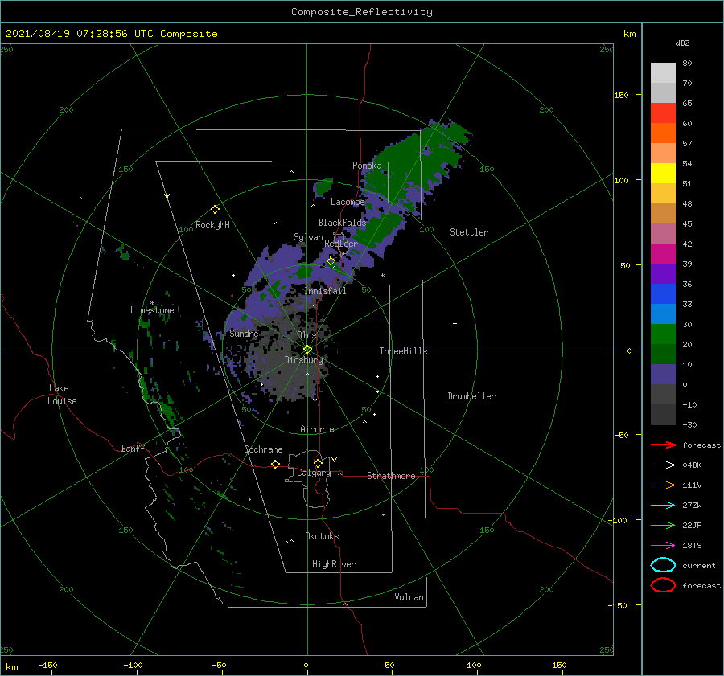This screenshot has width=724, height=676.
Task: Click the Blackfalds label
Action: (342, 223)
